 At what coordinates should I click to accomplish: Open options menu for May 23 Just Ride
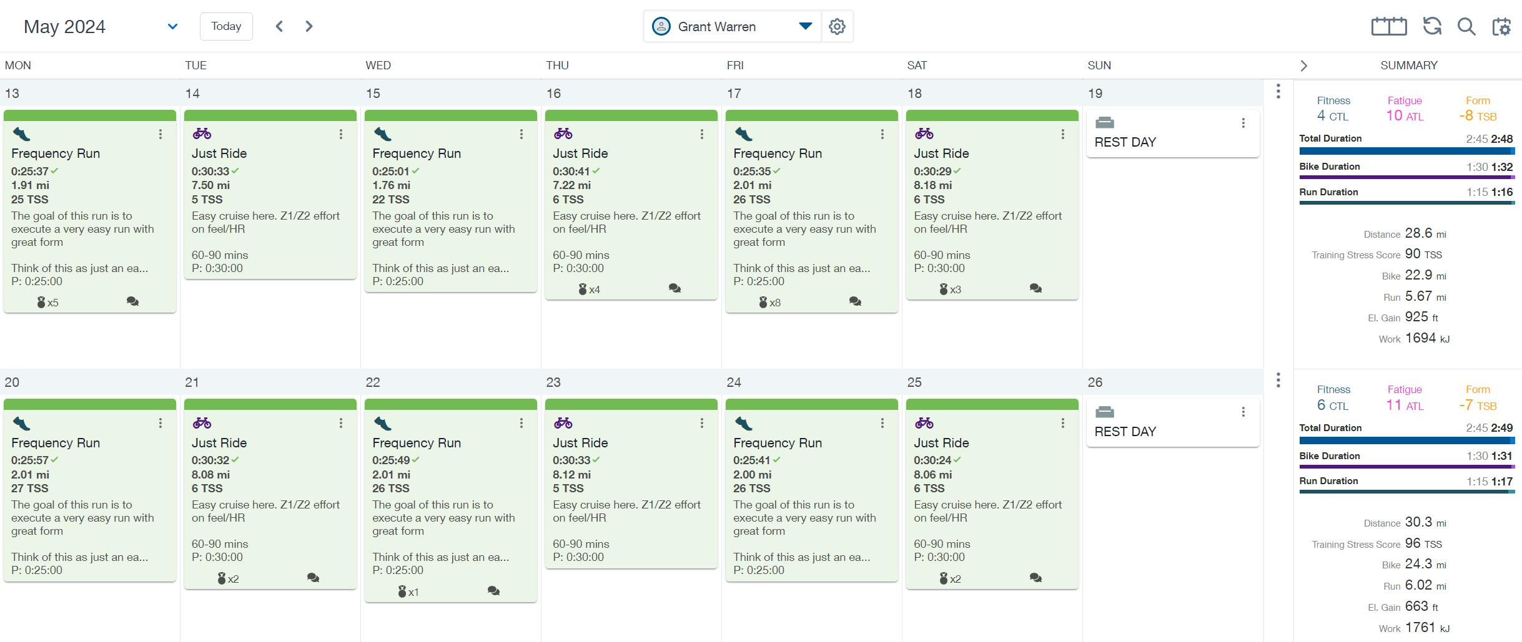point(702,423)
